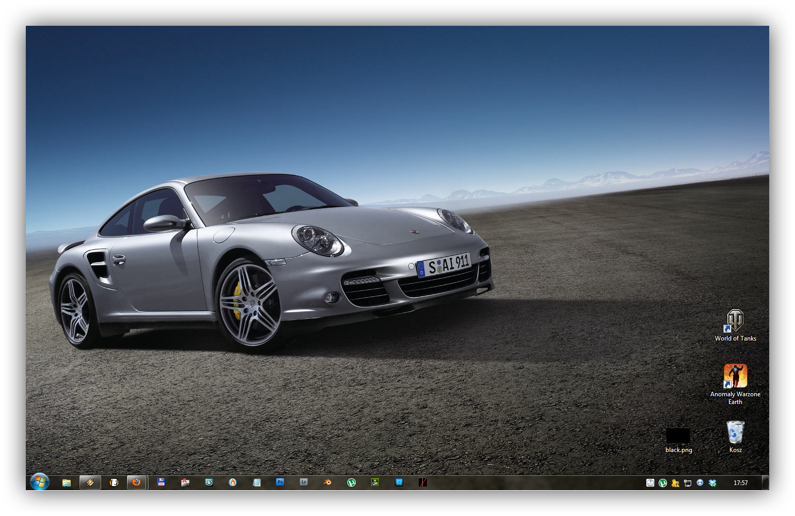Viewport: 795px width, 516px height.
Task: Click the orange flame app in taskbar
Action: click(x=233, y=482)
